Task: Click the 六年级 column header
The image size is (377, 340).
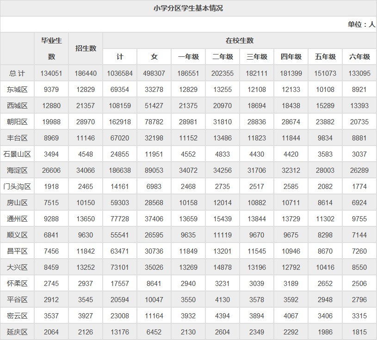Action: [x=359, y=57]
